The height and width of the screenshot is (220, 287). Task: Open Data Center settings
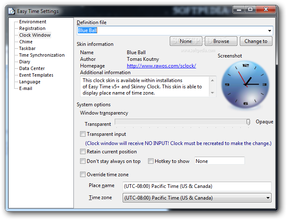pyautogui.click(x=32, y=68)
